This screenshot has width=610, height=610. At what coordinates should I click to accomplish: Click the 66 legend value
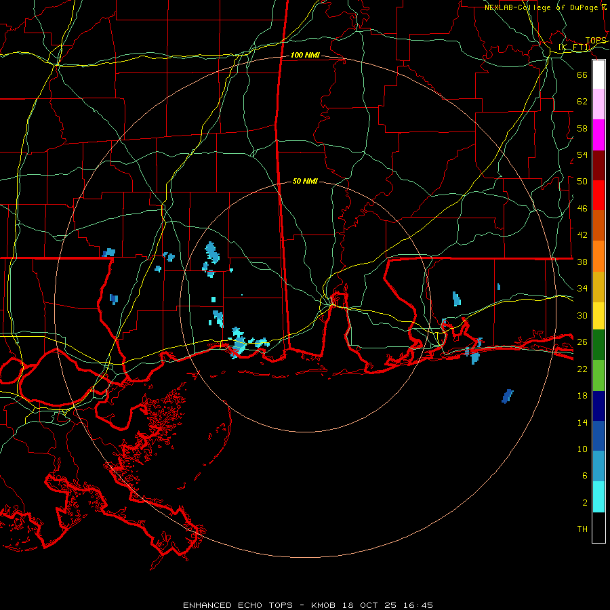[582, 75]
